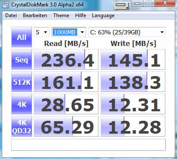Start the 512K benchmark test
This screenshot has height=159, width=177.
(22, 82)
